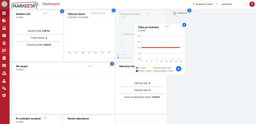
Task: Open the single box products icon
Action: click(4, 36)
